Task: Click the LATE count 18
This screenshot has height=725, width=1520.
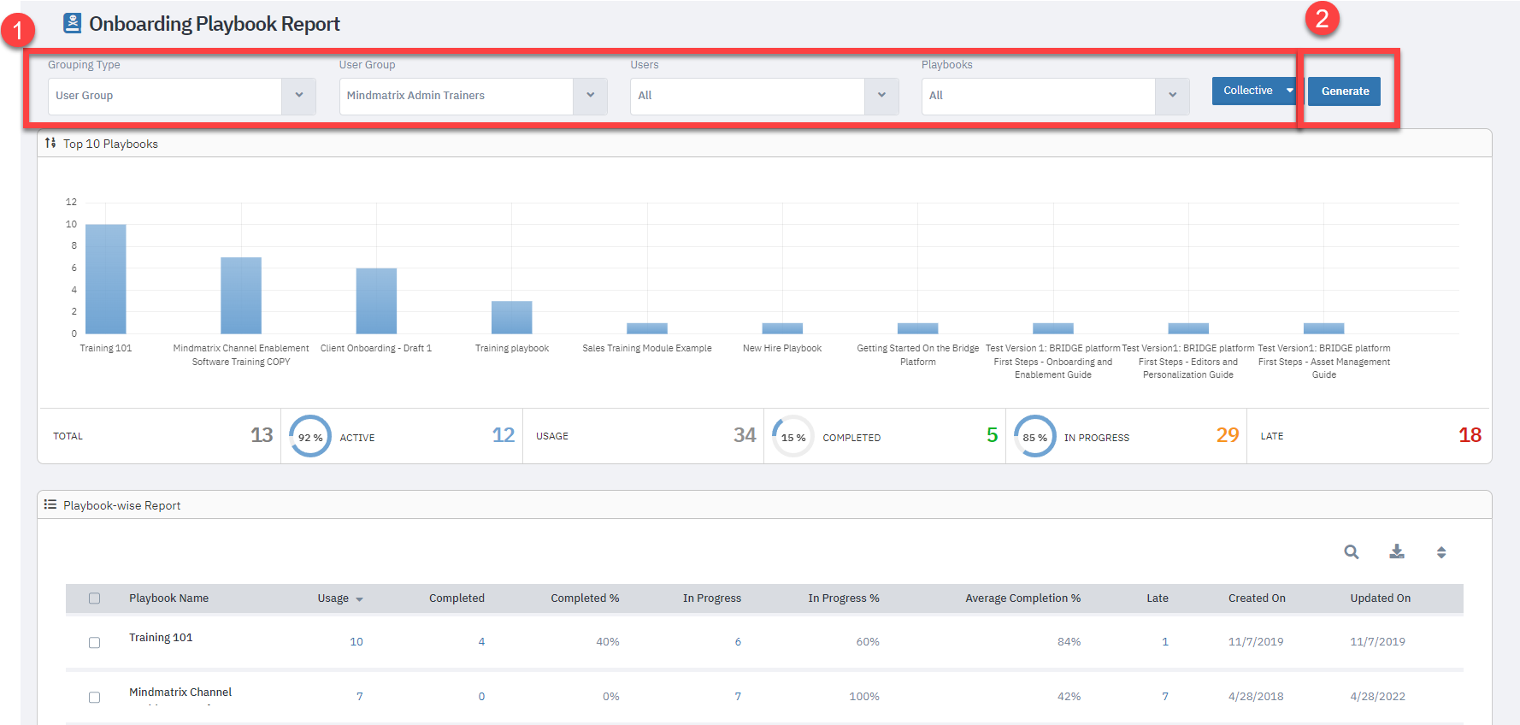Action: tap(1470, 435)
